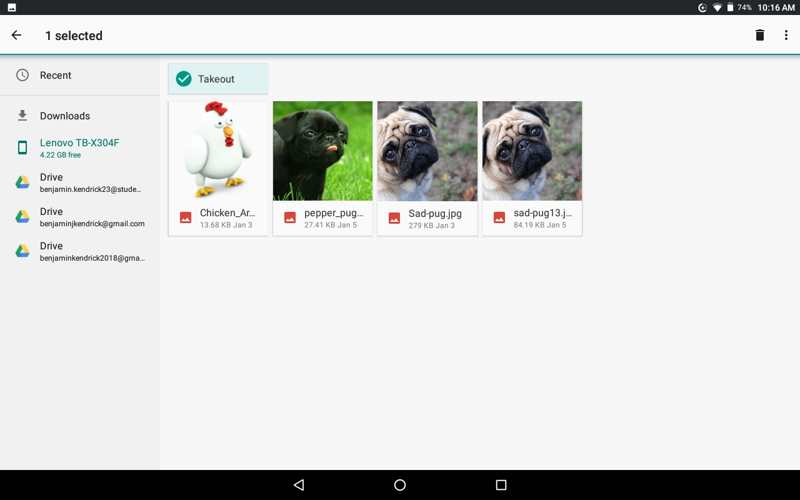This screenshot has width=800, height=500.
Task: Click the Downloads arrow icon
Action: coord(22,116)
